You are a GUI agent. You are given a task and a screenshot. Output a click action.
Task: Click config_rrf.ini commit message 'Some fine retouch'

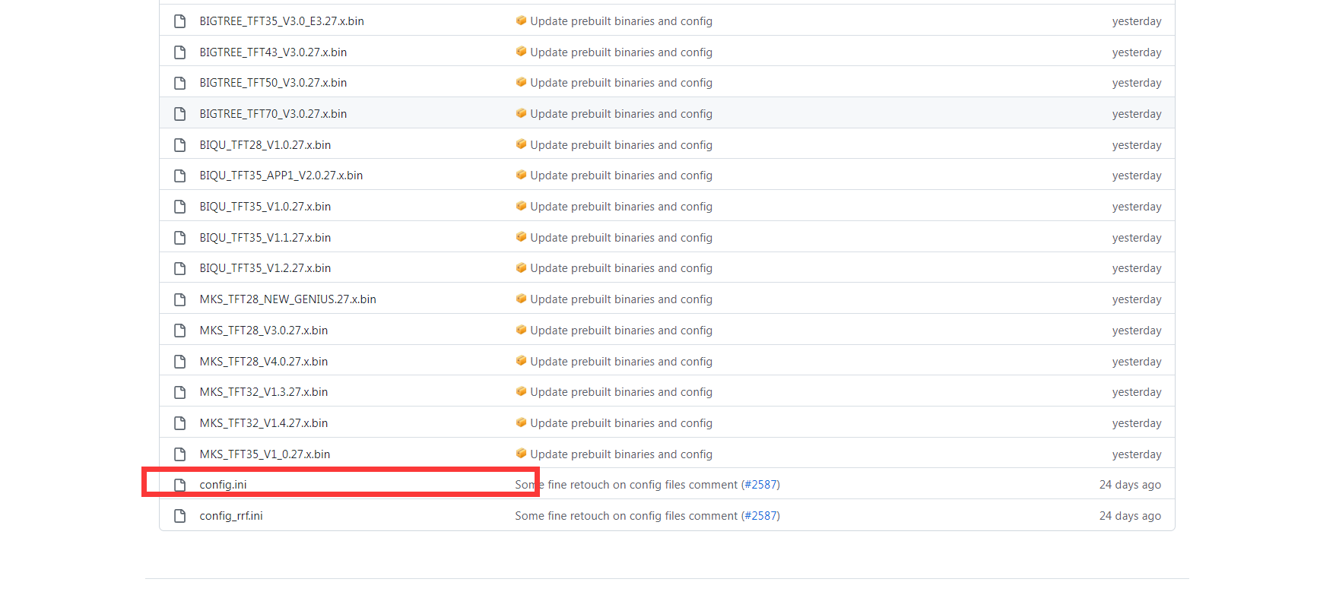[x=626, y=516]
